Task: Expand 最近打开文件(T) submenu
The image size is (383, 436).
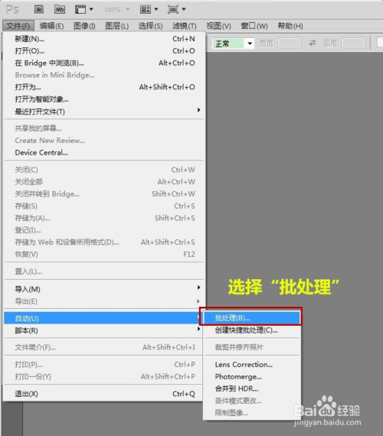Action: (104, 112)
